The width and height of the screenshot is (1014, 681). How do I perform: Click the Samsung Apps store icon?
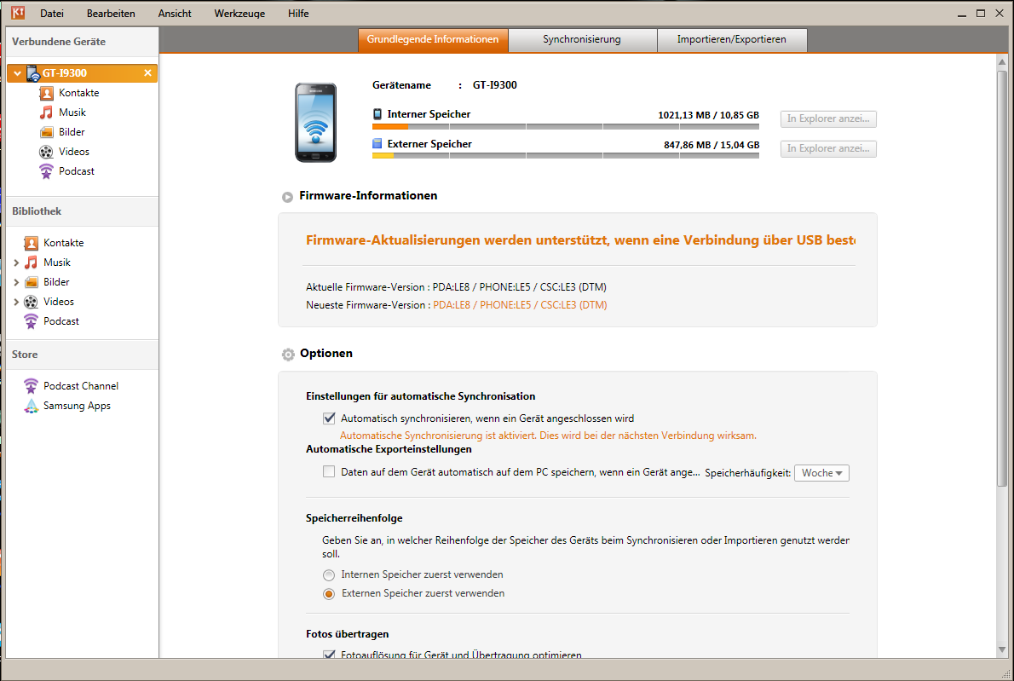(x=31, y=407)
